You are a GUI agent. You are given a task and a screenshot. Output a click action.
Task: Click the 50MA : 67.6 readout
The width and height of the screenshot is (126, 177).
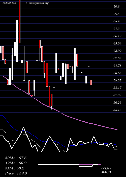pyautogui.click(x=16, y=158)
